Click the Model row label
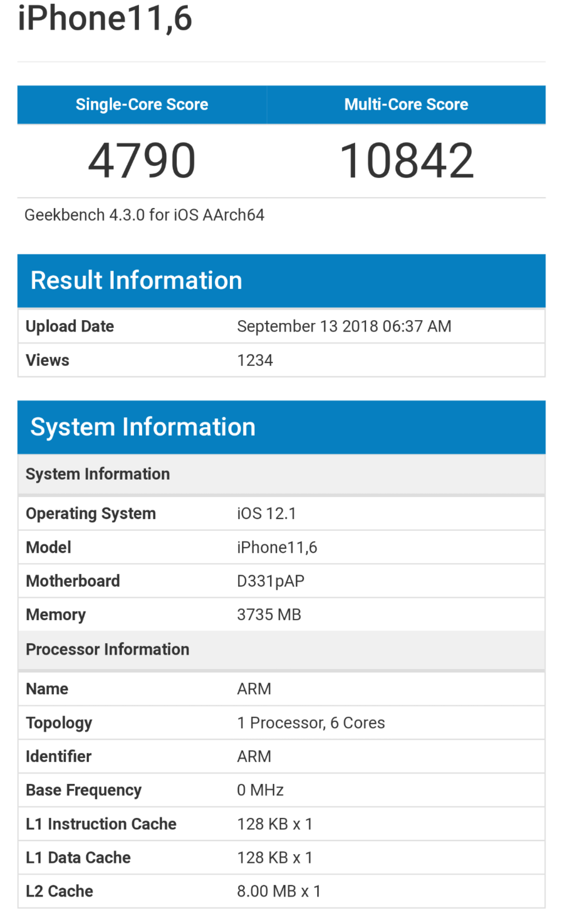The image size is (562, 921). (x=49, y=547)
